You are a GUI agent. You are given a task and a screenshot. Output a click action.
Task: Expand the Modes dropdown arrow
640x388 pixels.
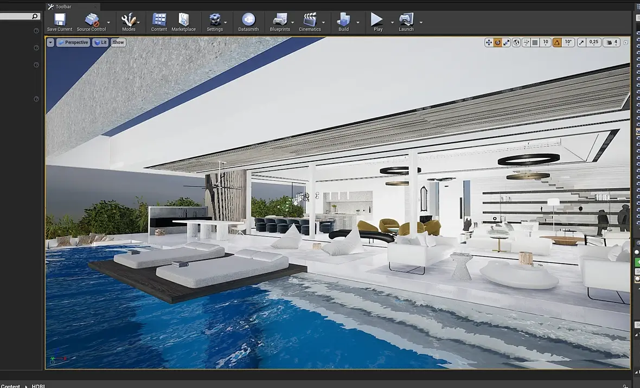click(x=138, y=22)
